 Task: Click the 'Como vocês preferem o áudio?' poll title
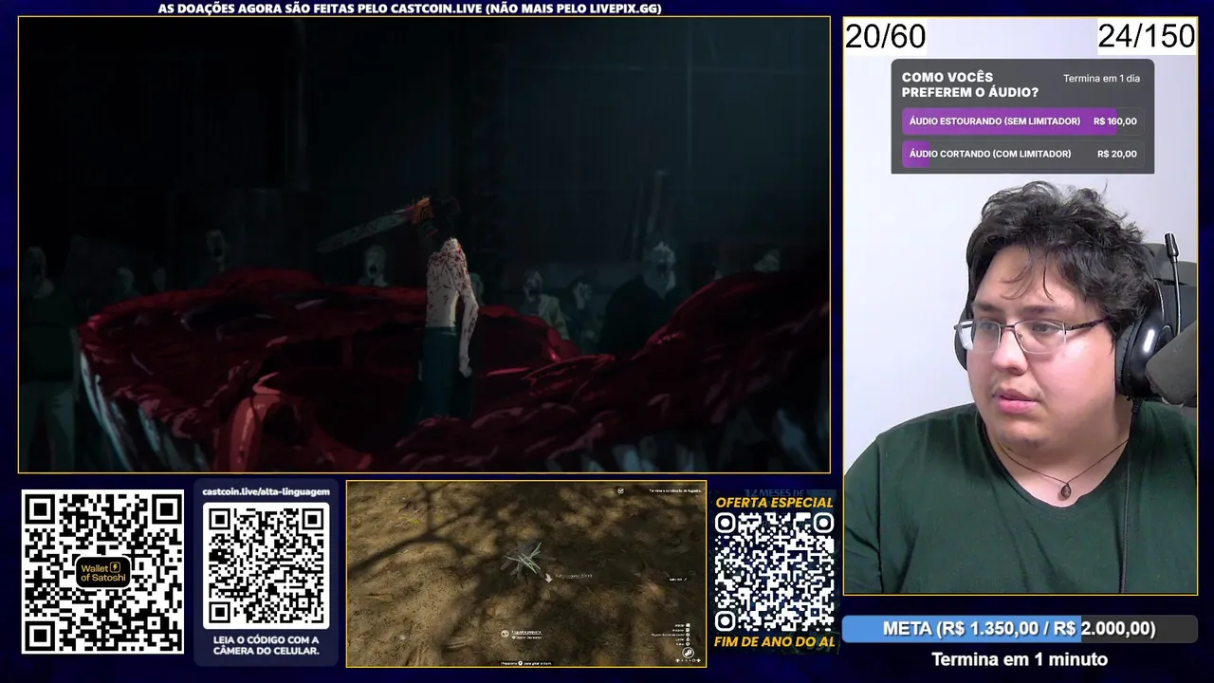969,85
